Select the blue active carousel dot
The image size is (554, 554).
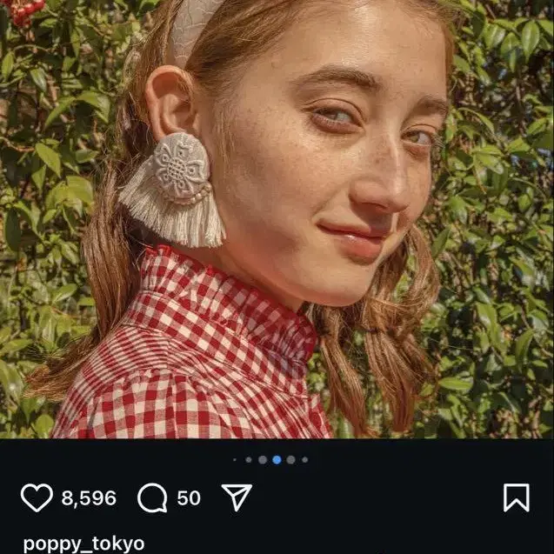(x=277, y=460)
